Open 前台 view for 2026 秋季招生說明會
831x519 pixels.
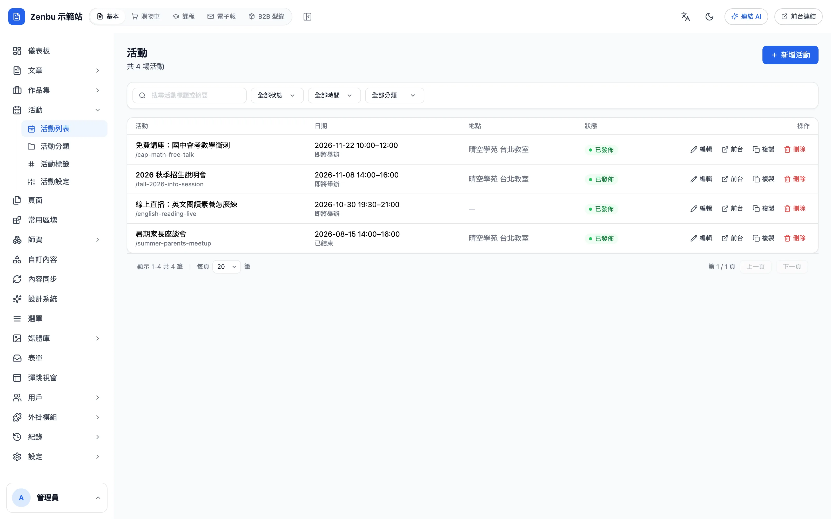732,179
